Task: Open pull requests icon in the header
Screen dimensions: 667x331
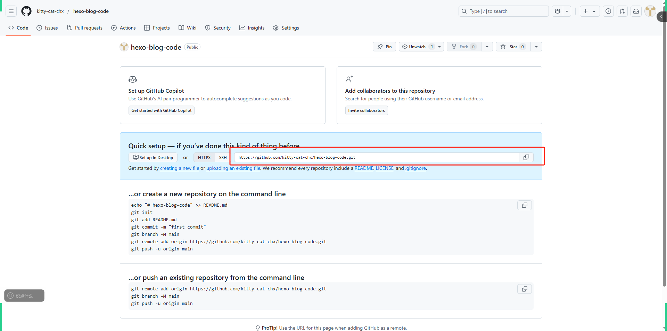Action: click(622, 11)
